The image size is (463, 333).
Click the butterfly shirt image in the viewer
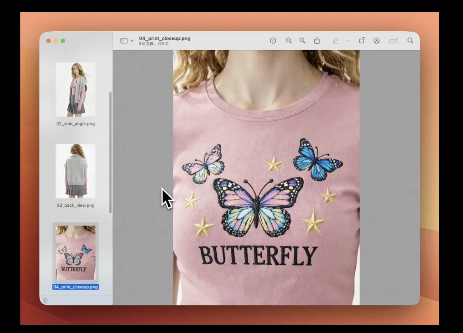pos(266,178)
